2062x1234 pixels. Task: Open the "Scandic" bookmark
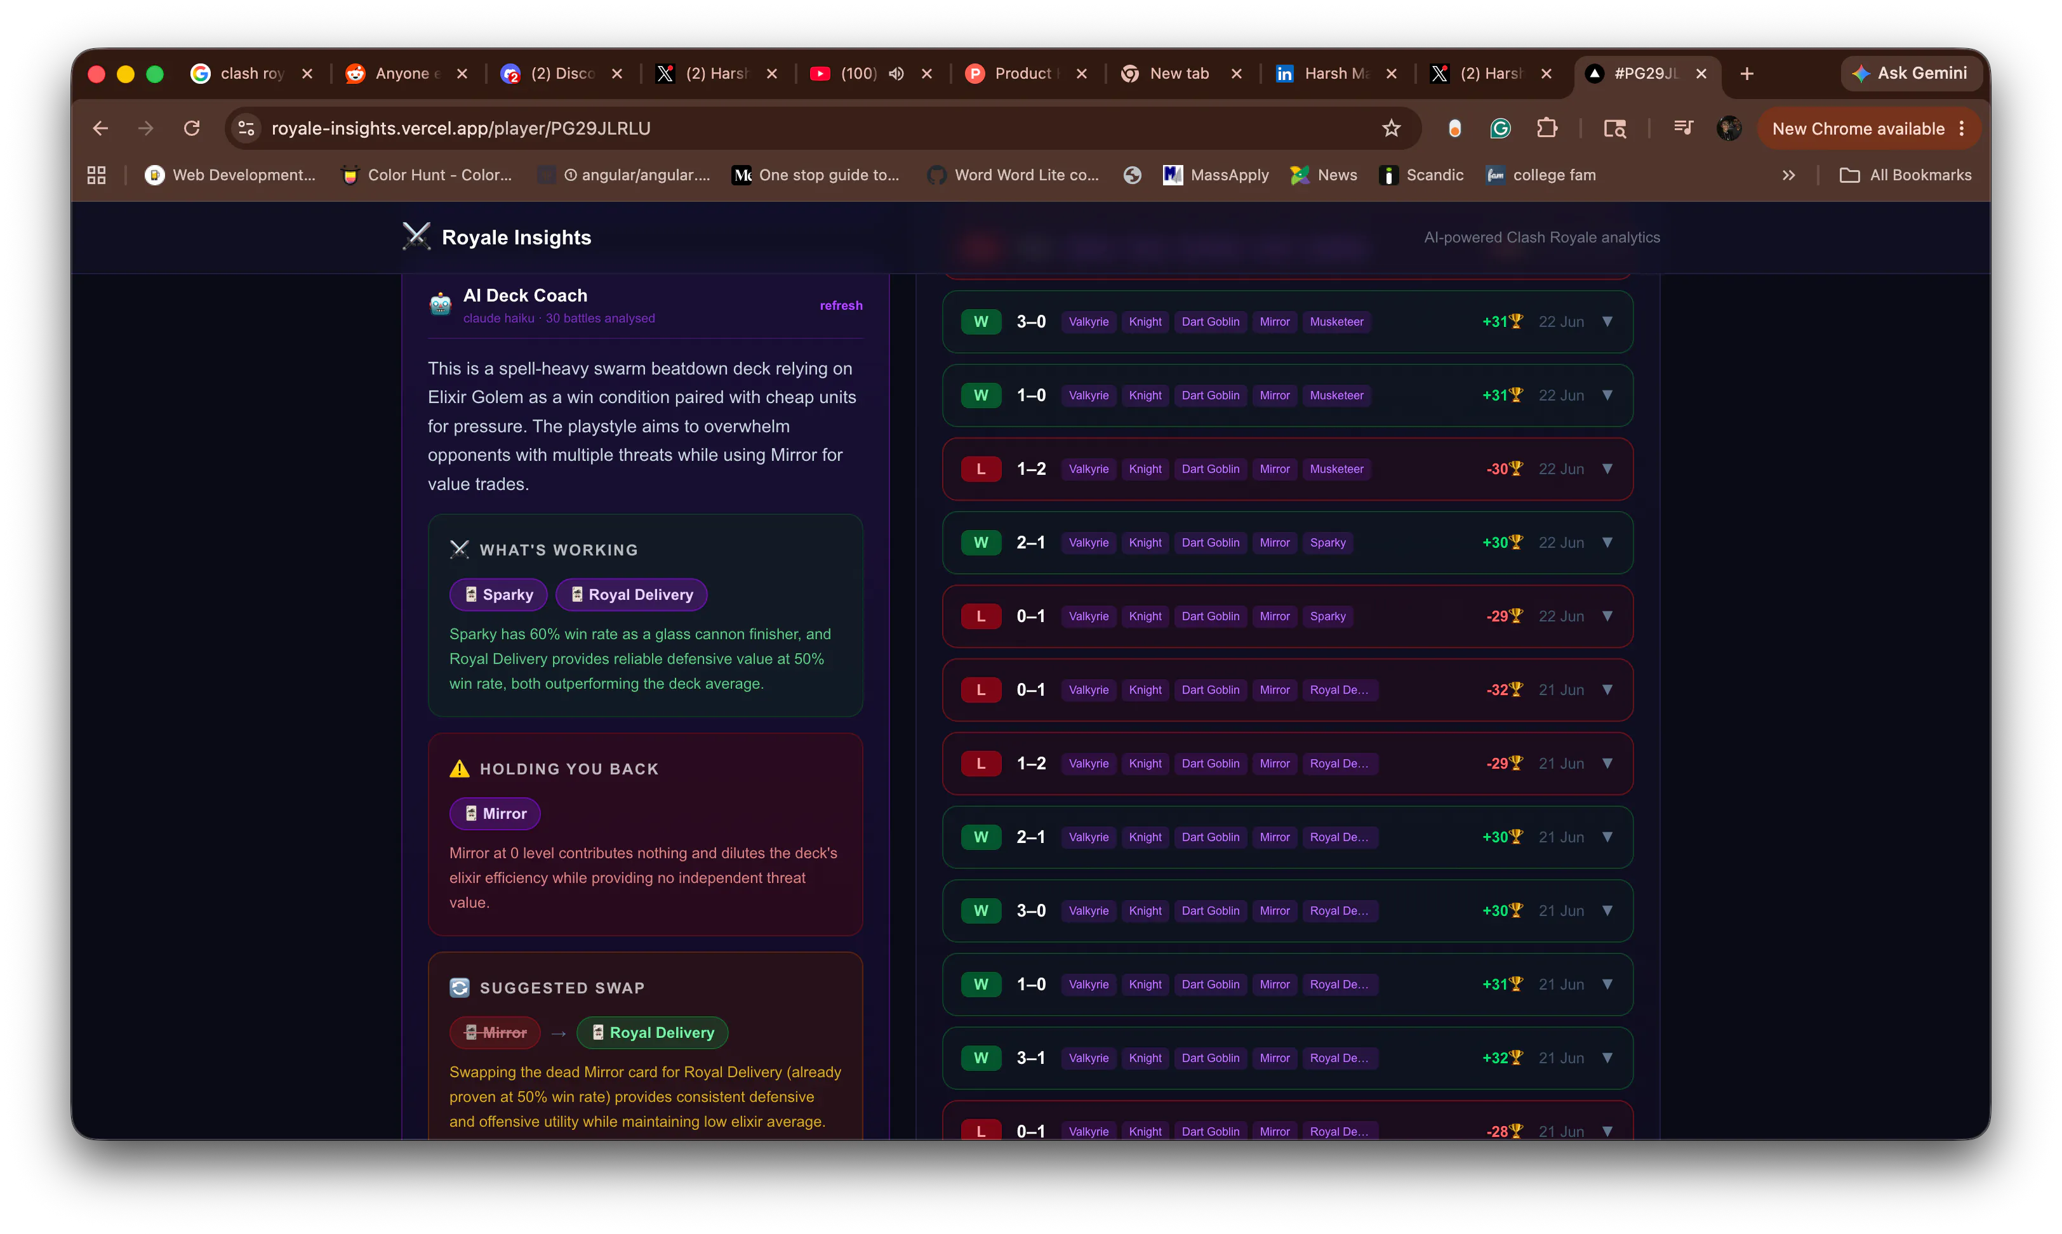pyautogui.click(x=1421, y=175)
